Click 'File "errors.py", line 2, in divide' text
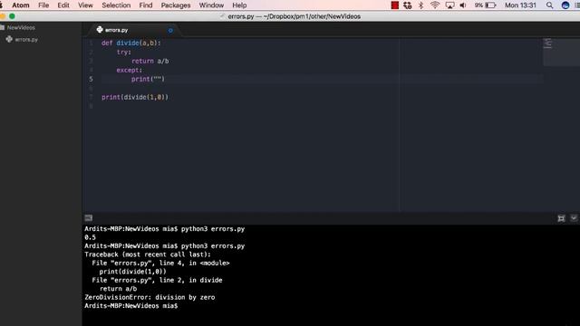 point(157,280)
